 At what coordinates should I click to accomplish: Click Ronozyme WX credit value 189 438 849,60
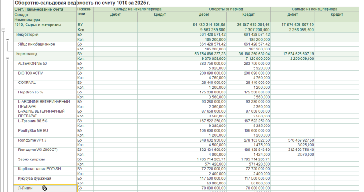click(257, 150)
